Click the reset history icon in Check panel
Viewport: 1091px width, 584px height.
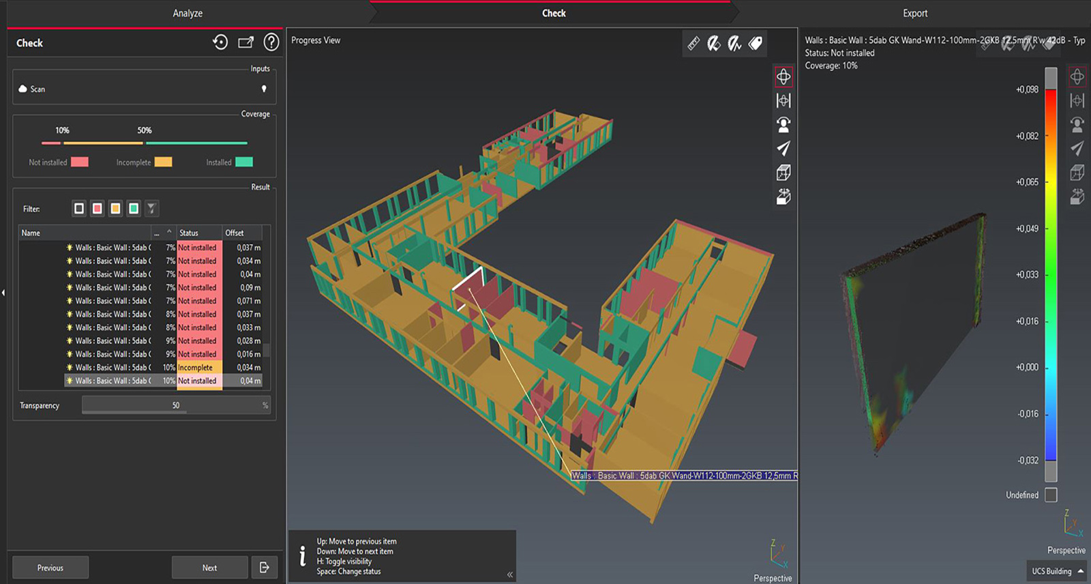point(220,42)
